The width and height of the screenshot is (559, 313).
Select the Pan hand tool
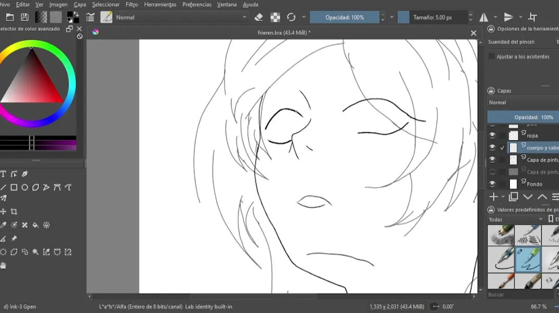(3, 266)
